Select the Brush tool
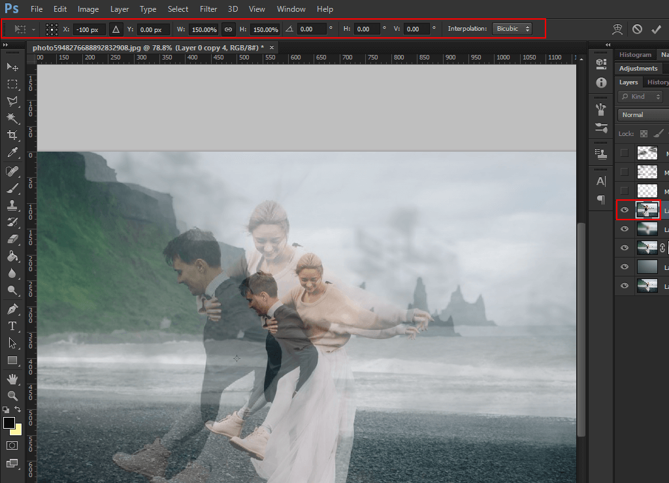669x483 pixels. pyautogui.click(x=12, y=188)
